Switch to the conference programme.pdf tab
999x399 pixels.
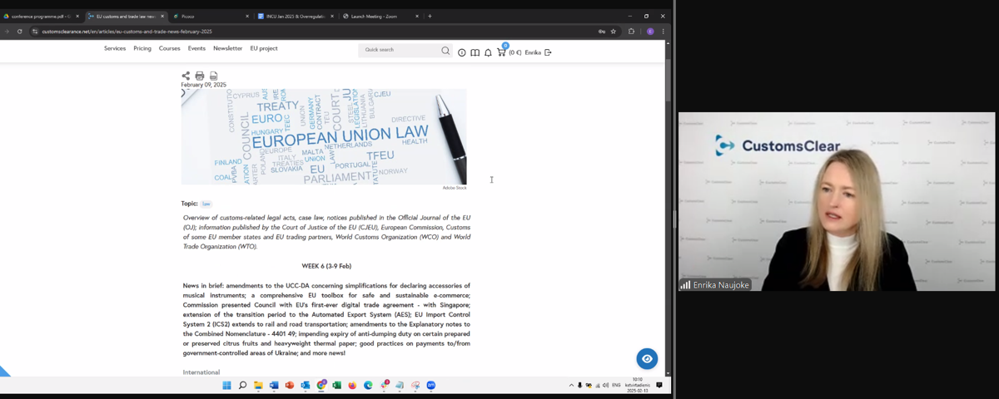click(x=40, y=16)
